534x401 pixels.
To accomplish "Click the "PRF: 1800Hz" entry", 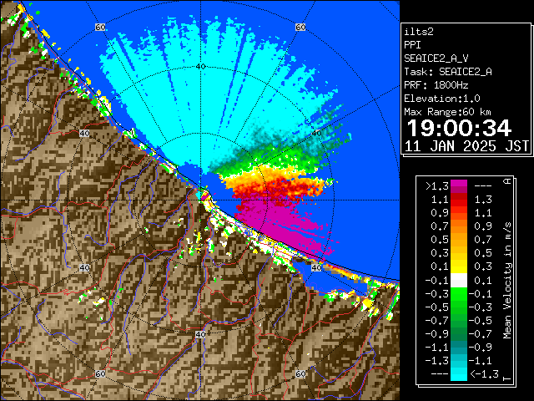I will tap(436, 85).
